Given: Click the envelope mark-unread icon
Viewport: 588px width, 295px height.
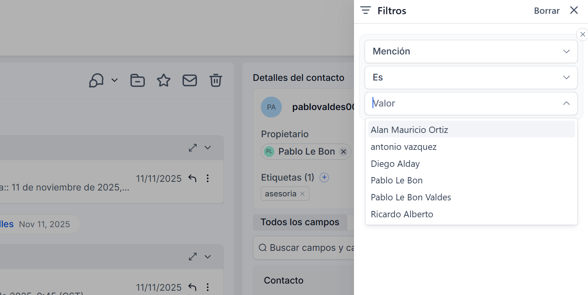Looking at the screenshot, I should click(189, 80).
